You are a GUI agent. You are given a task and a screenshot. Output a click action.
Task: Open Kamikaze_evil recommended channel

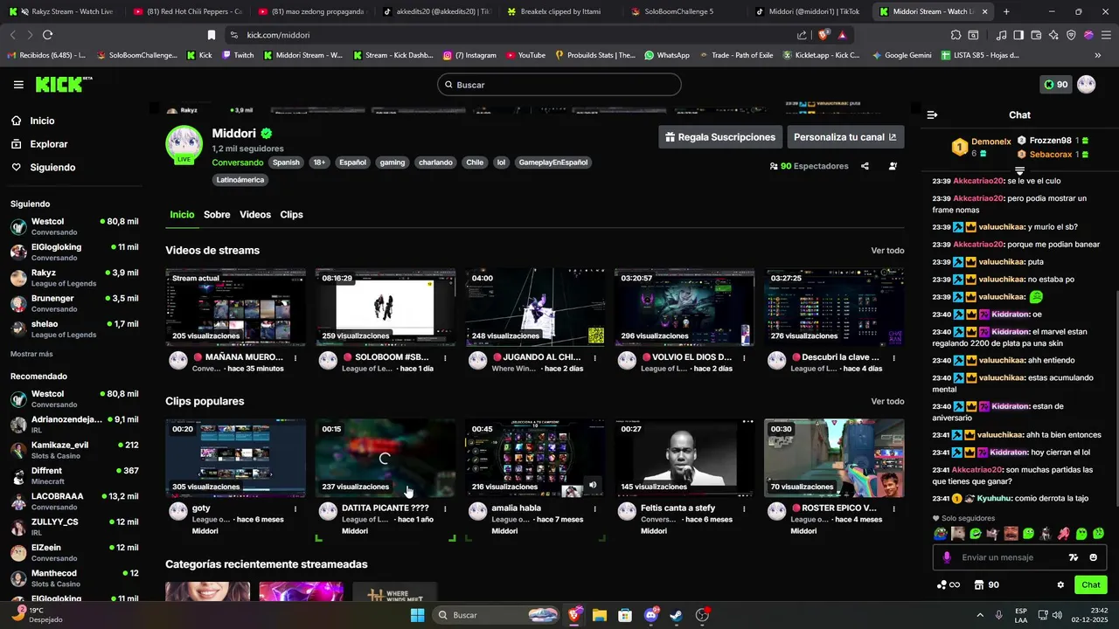[74, 450]
